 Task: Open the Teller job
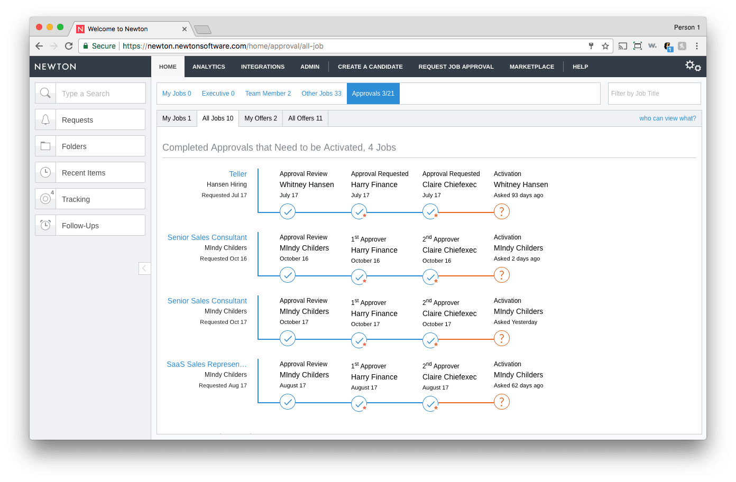point(238,173)
